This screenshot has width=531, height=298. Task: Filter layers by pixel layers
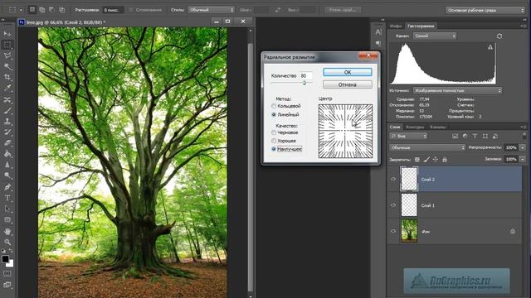[x=455, y=136]
